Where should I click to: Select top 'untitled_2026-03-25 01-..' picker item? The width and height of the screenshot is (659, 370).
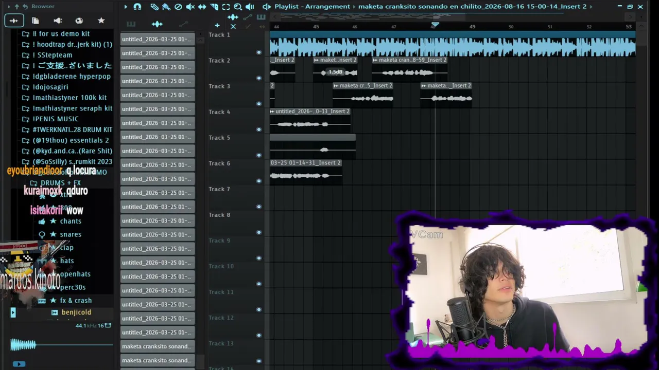pyautogui.click(x=158, y=39)
